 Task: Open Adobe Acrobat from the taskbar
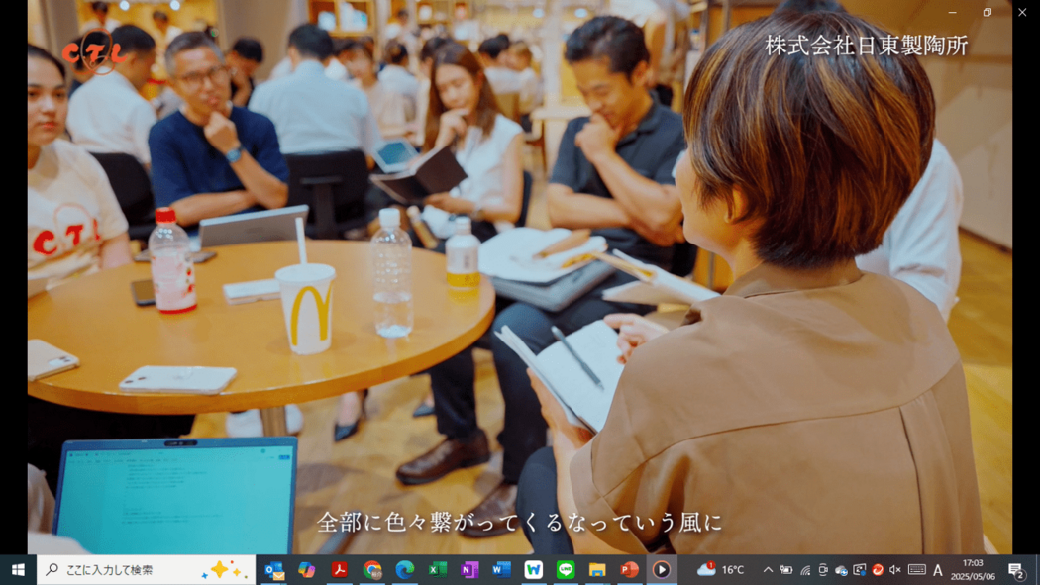point(340,570)
